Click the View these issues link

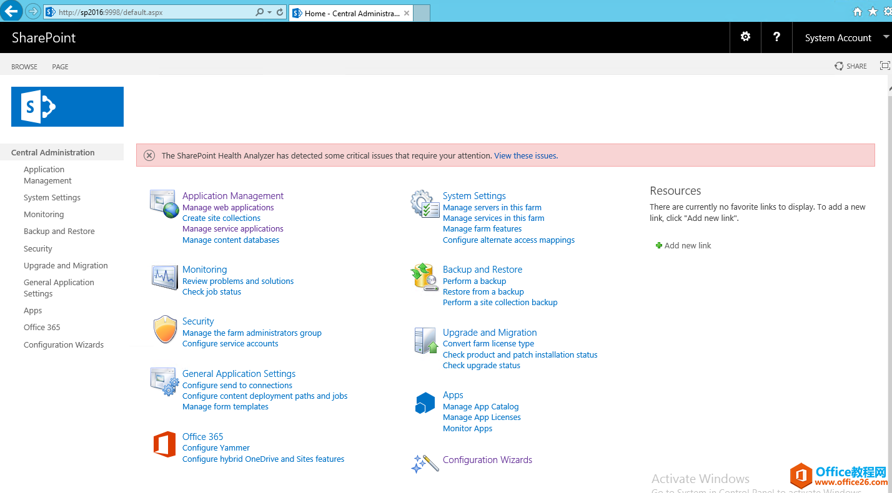tap(526, 155)
